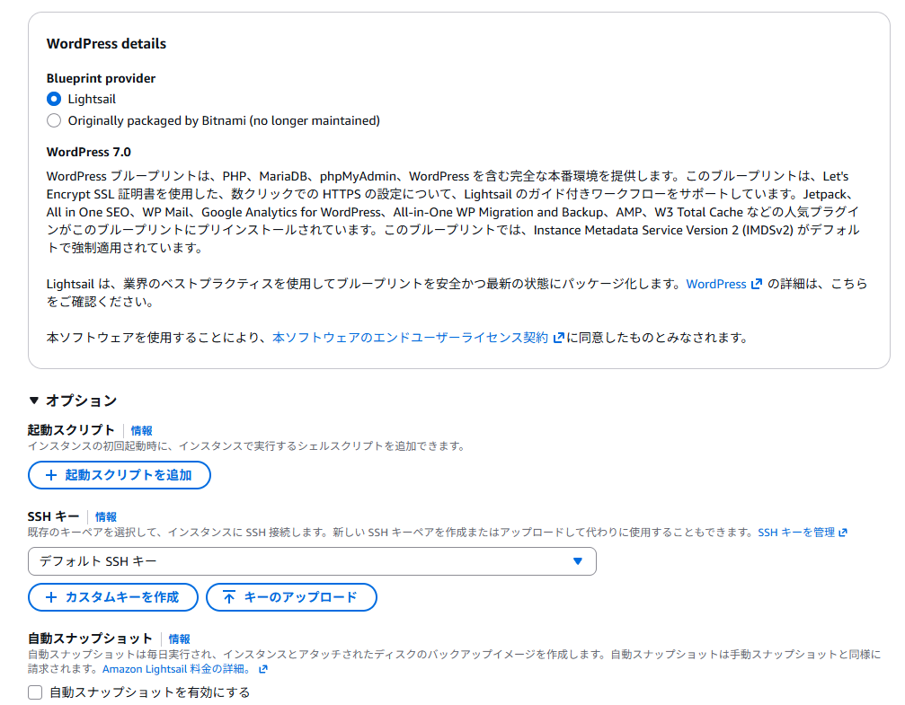Click plus icon in カスタムキーを作成 button
This screenshot has height=705, width=905.
51,597
